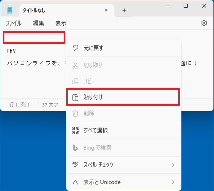This screenshot has height=191, width=214.
Task: Choose 削除 in context menu
Action: (124, 113)
